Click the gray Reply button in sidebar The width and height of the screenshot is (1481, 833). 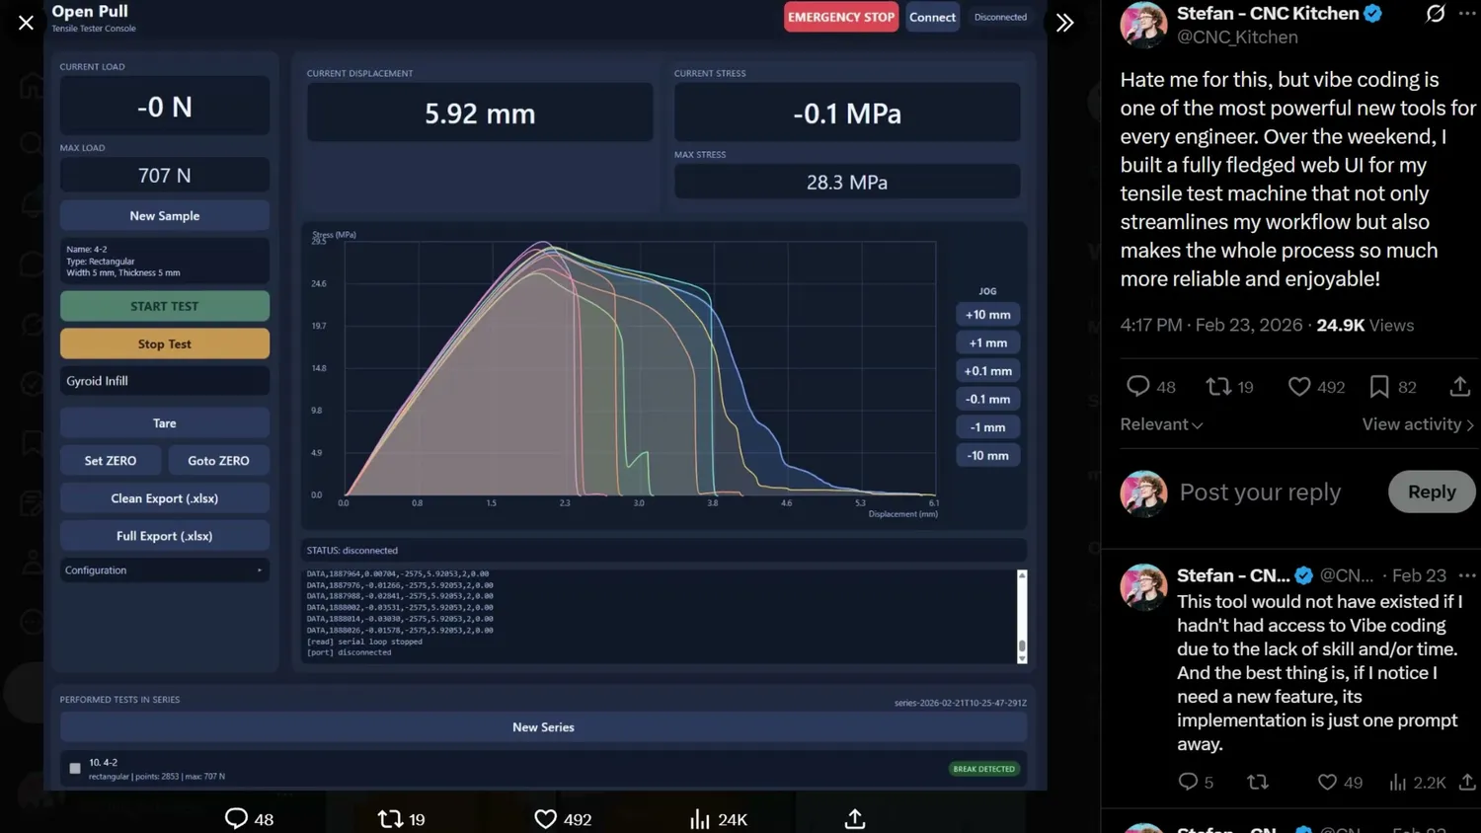tap(1432, 492)
